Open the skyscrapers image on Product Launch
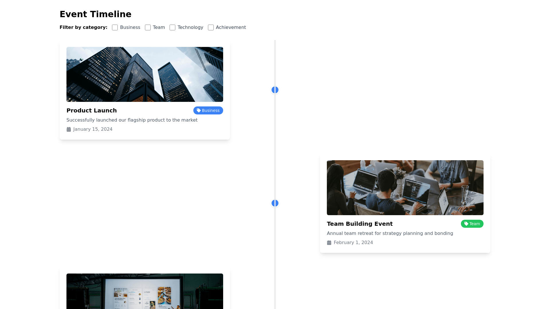Image resolution: width=550 pixels, height=309 pixels. pyautogui.click(x=145, y=74)
